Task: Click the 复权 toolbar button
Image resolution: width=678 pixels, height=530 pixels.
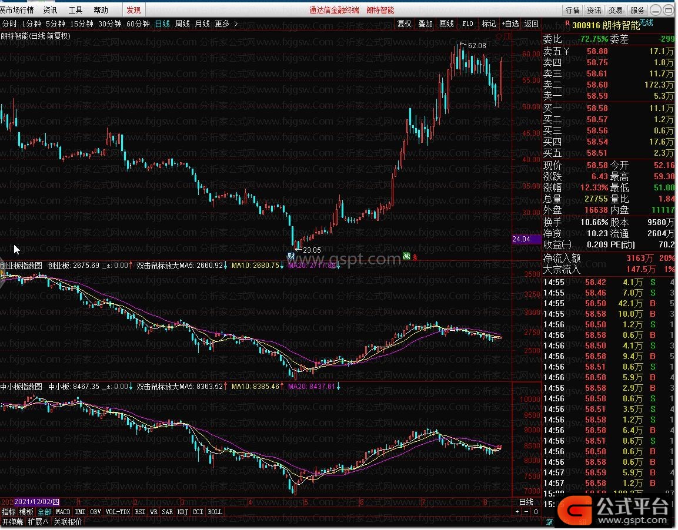Action: [405, 24]
